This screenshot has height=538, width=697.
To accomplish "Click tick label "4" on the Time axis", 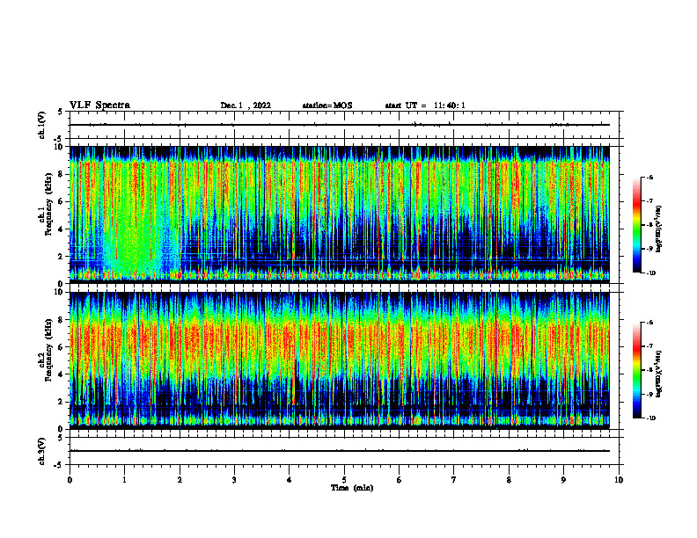I will pos(290,480).
